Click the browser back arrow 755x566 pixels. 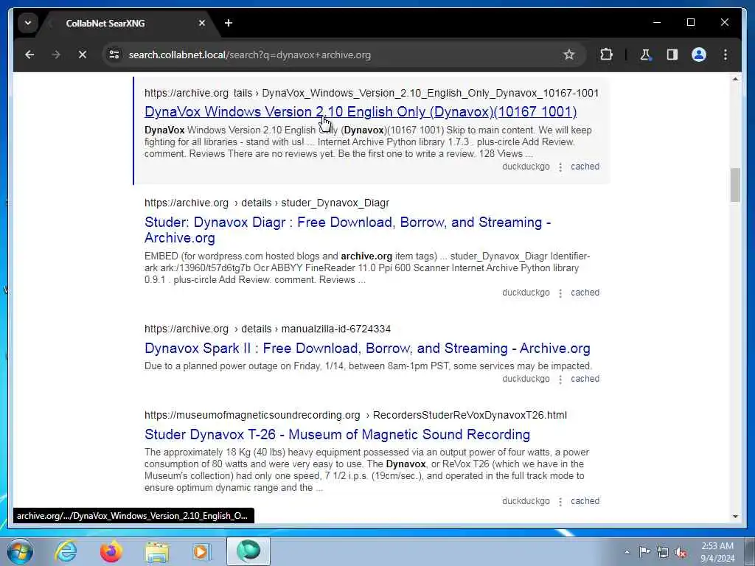point(29,55)
